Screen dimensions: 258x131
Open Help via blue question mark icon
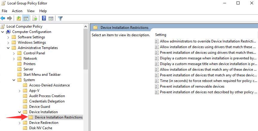pyautogui.click(x=44, y=18)
